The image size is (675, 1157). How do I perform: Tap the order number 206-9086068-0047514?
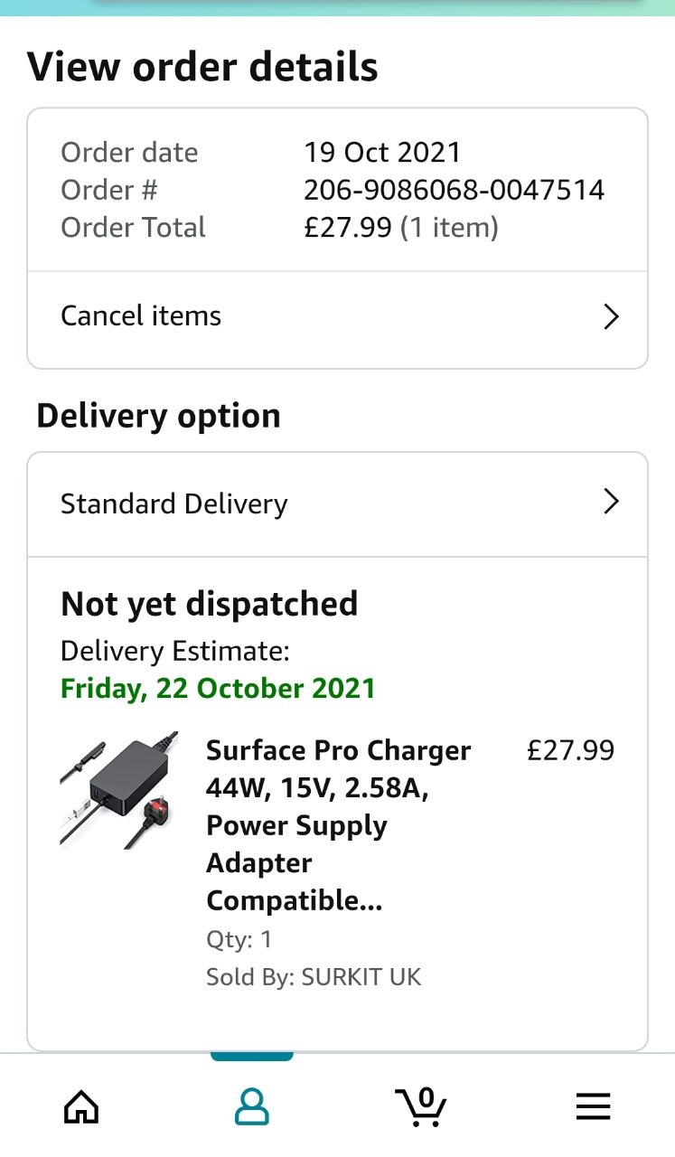tap(454, 190)
